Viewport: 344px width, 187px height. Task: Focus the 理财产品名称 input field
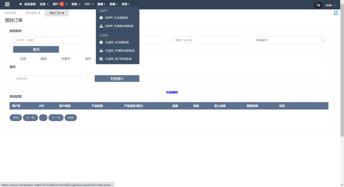[209, 40]
